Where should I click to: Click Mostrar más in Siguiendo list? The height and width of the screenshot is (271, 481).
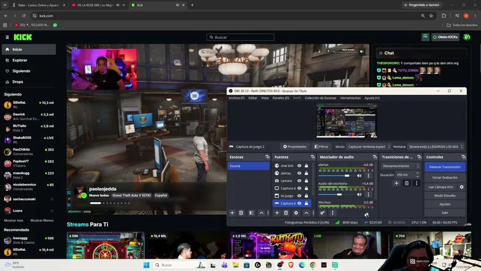pos(14,220)
